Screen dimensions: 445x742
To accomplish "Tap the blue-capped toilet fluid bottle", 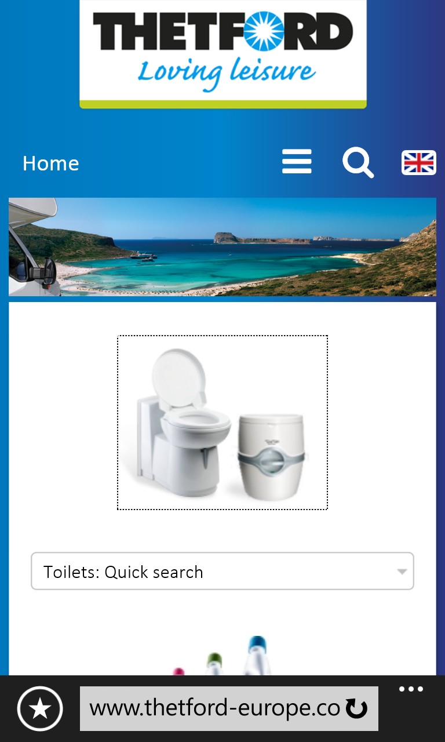I will pos(257,656).
